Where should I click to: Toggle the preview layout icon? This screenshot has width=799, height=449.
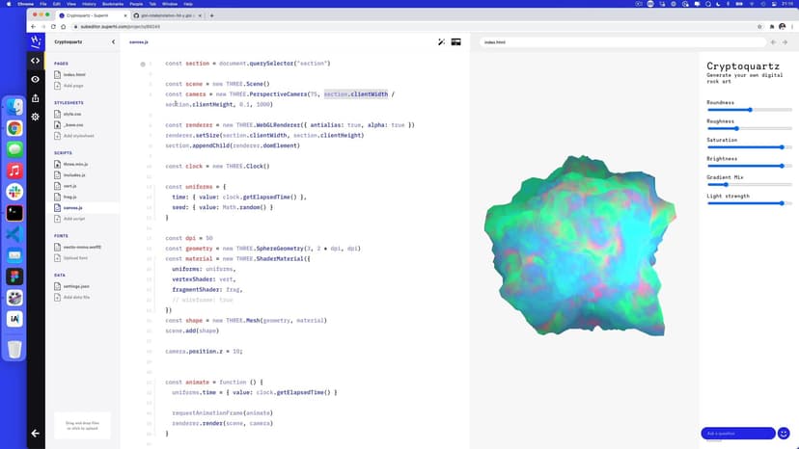(x=455, y=42)
